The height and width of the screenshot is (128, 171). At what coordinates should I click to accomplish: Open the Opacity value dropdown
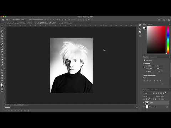tap(162, 96)
